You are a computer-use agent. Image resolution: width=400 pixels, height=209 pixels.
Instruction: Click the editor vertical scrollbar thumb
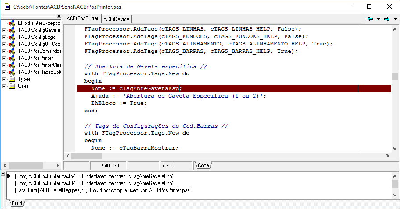[x=395, y=77]
